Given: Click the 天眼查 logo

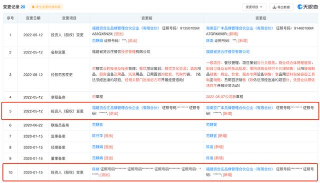Looking at the screenshot, I should (308, 6).
